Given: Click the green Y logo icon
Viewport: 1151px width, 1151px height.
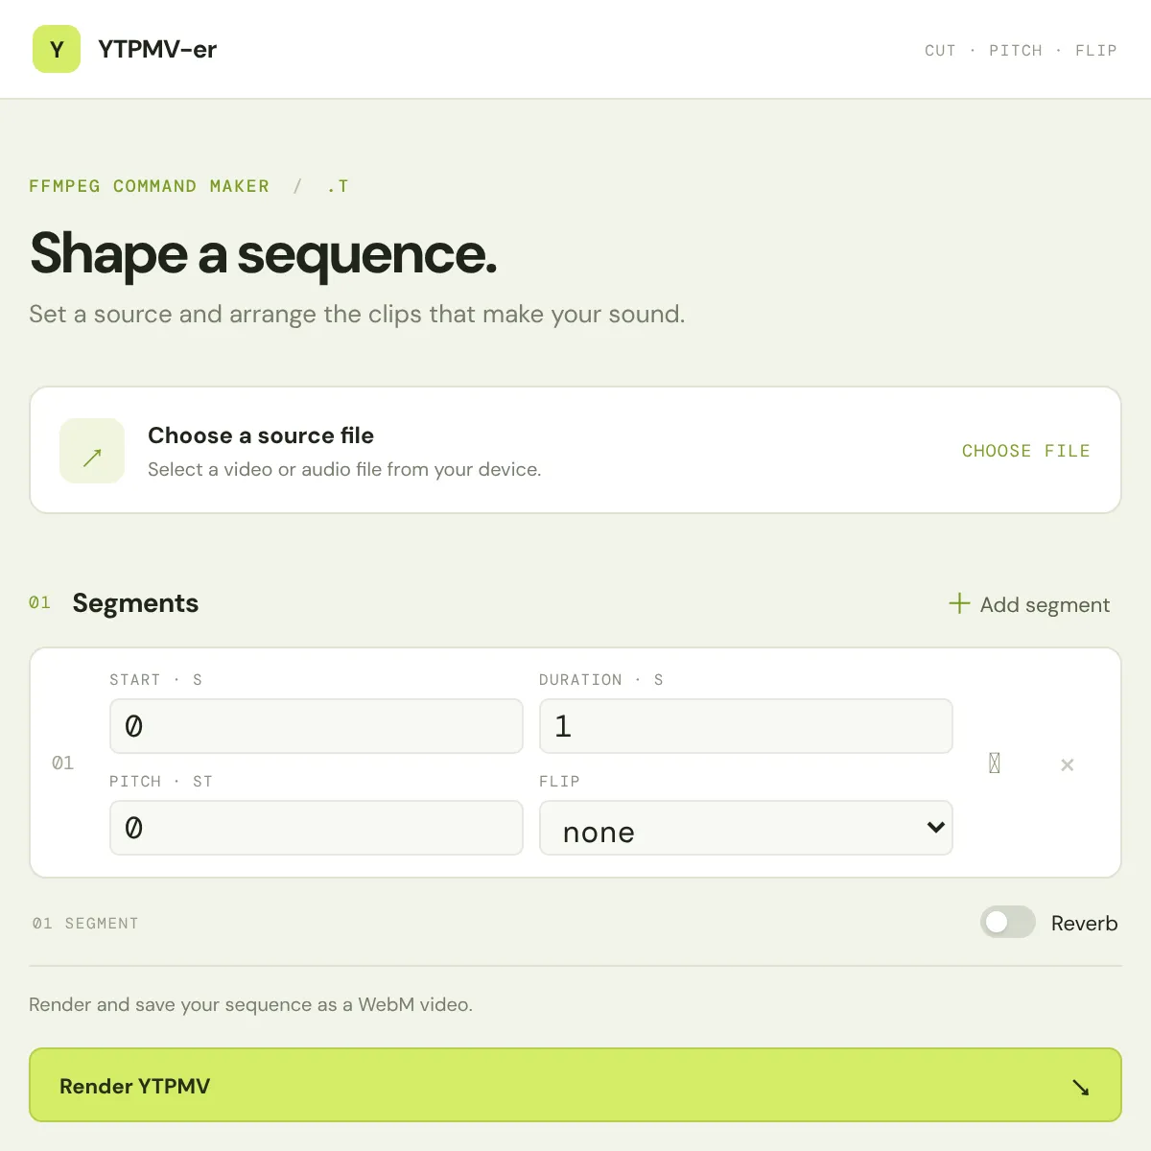Looking at the screenshot, I should point(57,49).
